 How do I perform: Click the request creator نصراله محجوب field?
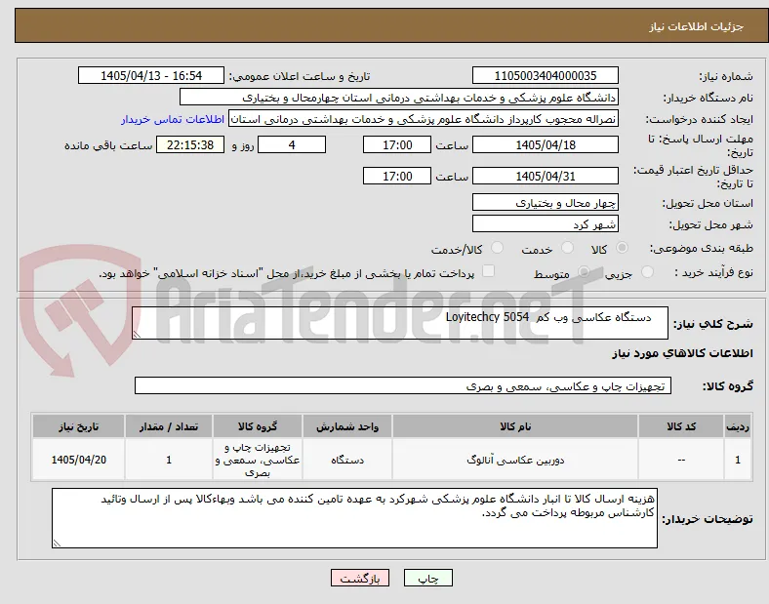tap(424, 119)
